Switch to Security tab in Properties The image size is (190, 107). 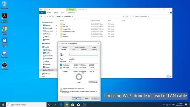coord(65,48)
